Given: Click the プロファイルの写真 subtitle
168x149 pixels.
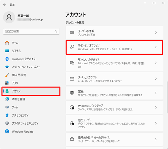Looking at the screenshot, I should tap(86, 35).
